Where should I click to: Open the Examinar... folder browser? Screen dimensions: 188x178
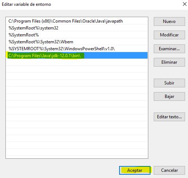pyautogui.click(x=169, y=49)
